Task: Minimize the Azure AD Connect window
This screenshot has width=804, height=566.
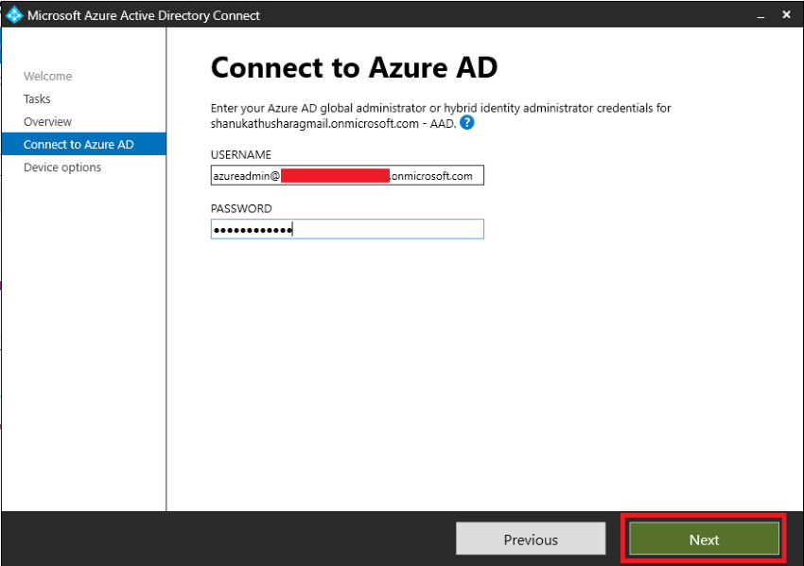Action: 760,16
